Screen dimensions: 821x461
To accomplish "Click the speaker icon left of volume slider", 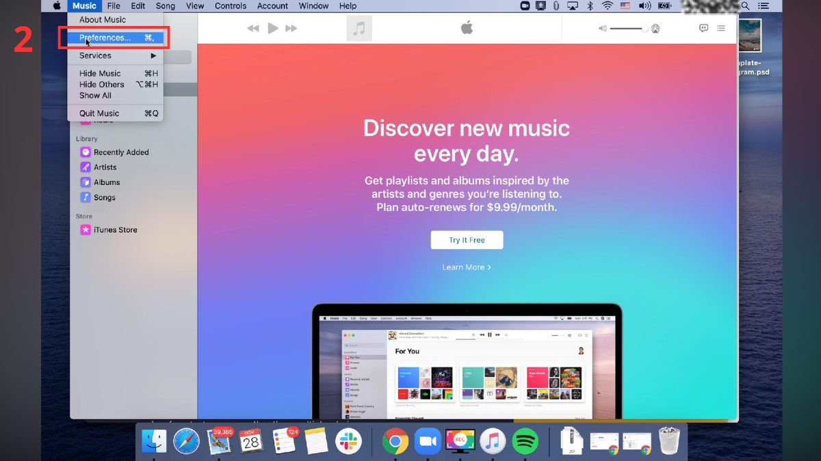I will [602, 29].
